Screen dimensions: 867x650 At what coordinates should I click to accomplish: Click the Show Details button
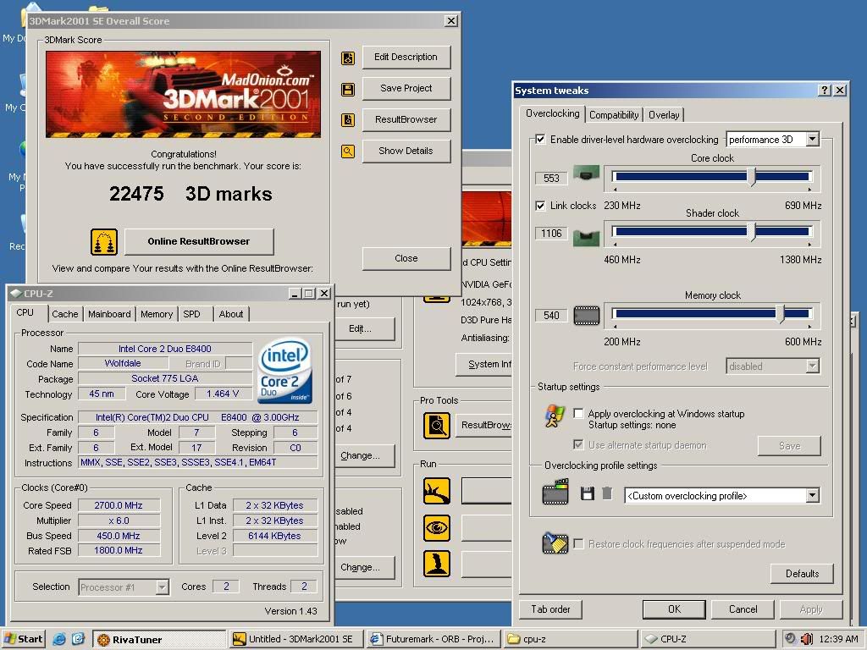click(406, 151)
